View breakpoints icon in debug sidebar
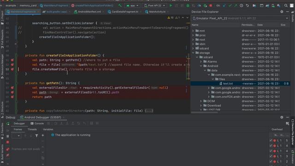This screenshot has width=295, height=166. coord(8,149)
